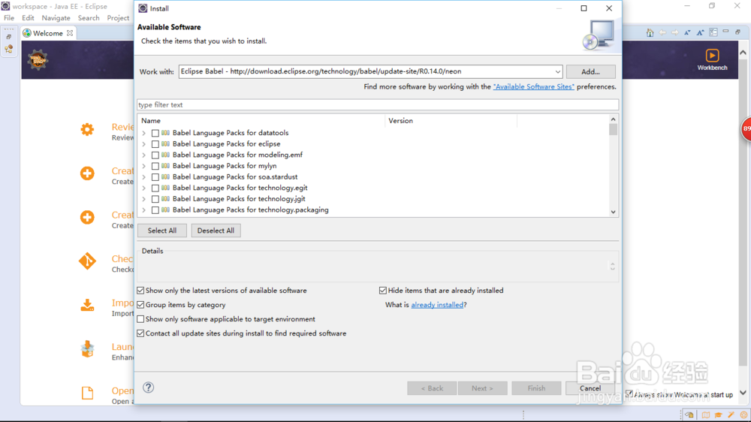Click the Welcome page Home icon
The width and height of the screenshot is (751, 422).
tap(650, 33)
